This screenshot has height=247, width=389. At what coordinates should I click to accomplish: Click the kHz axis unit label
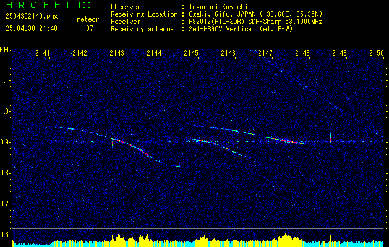coord(6,50)
